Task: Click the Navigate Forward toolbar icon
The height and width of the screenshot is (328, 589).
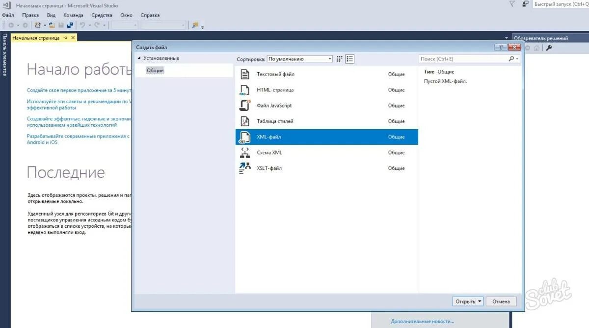Action: click(x=25, y=25)
